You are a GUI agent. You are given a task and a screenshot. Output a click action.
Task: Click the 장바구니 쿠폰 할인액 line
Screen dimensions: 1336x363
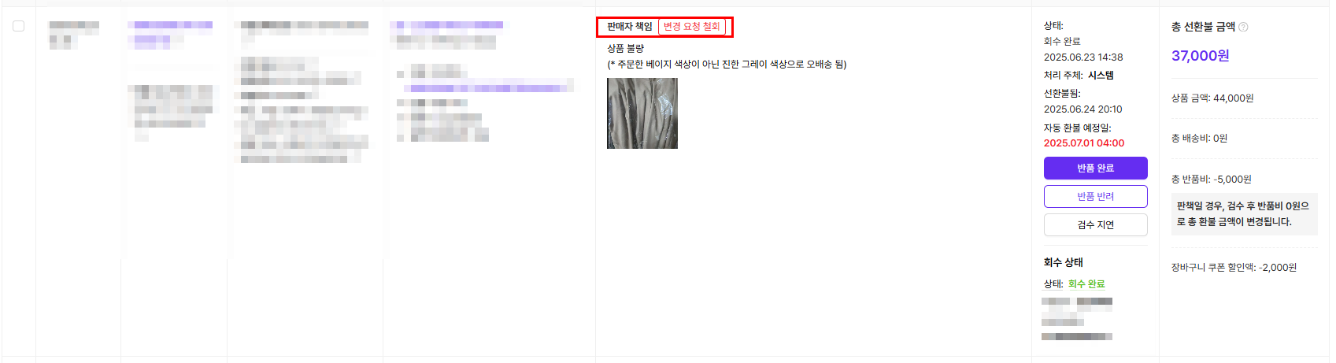(1234, 268)
